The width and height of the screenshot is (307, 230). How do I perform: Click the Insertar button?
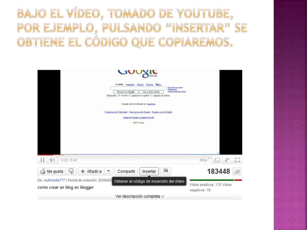[x=149, y=171]
